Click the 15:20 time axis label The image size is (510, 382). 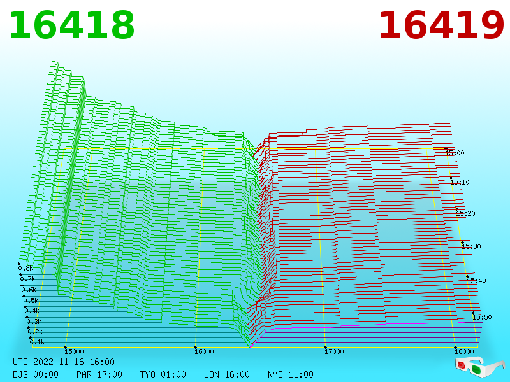click(x=465, y=213)
